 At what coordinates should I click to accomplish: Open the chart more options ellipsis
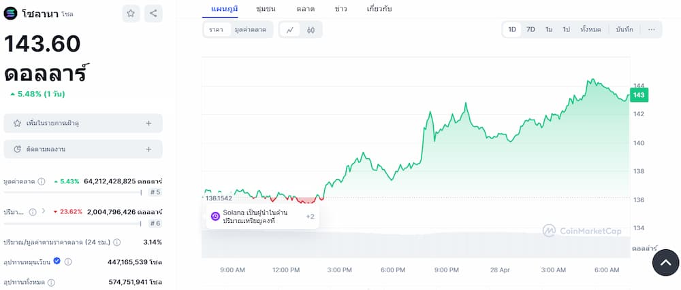pyautogui.click(x=652, y=29)
